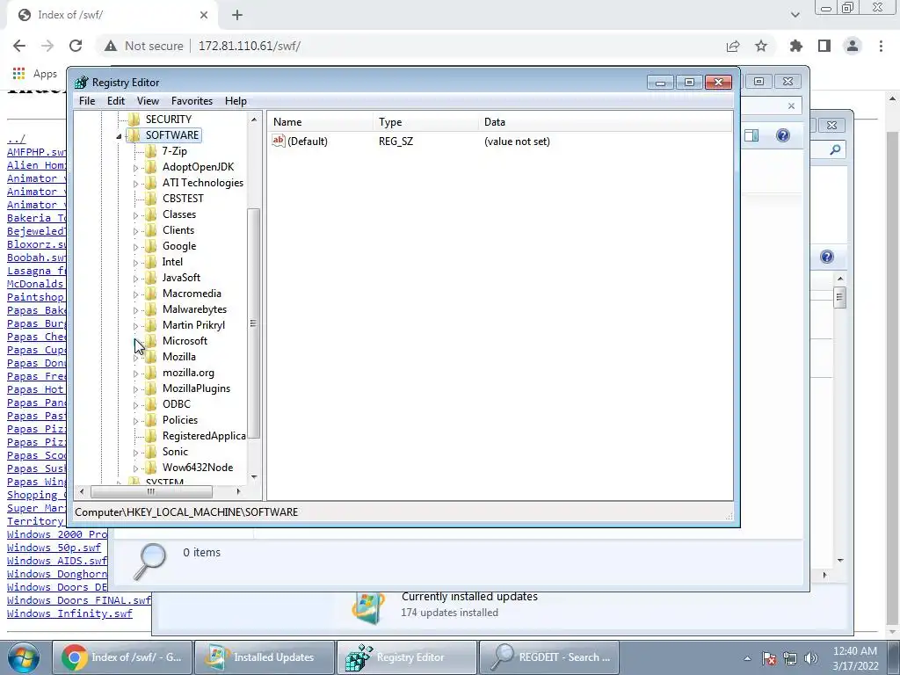
Task: Open the Chrome profile avatar
Action: (853, 46)
